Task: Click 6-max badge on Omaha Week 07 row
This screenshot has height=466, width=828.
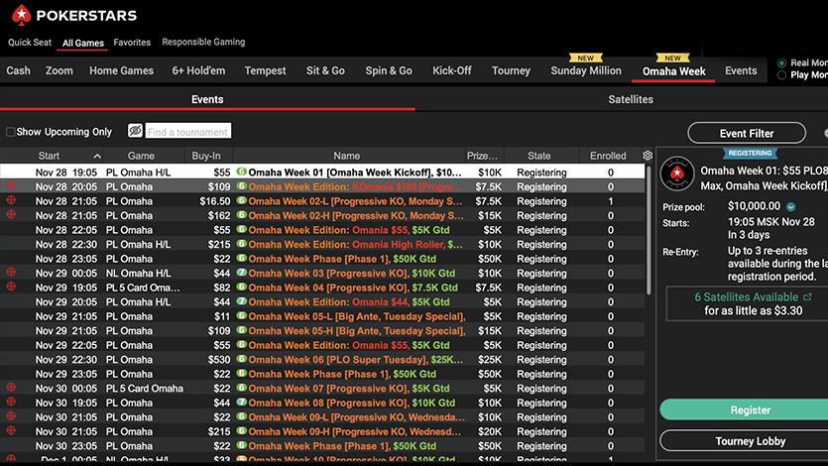Action: (x=241, y=388)
